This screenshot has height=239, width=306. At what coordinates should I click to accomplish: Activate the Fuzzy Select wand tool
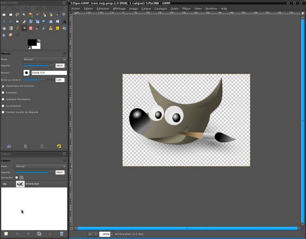pos(24,15)
